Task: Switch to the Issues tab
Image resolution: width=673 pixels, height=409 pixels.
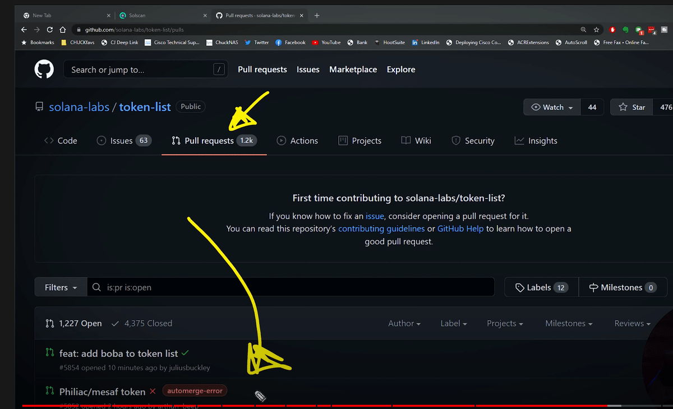Action: tap(124, 141)
